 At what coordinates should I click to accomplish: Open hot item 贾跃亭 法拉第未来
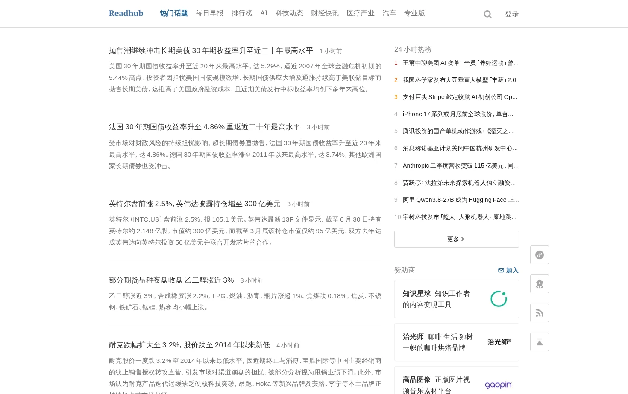coord(459,183)
